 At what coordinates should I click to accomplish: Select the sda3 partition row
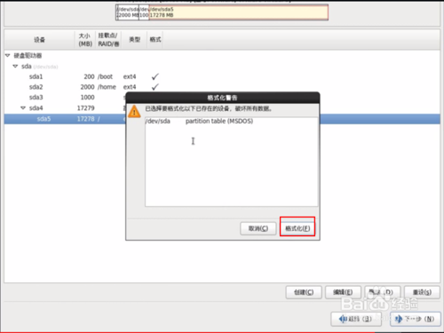coord(65,98)
